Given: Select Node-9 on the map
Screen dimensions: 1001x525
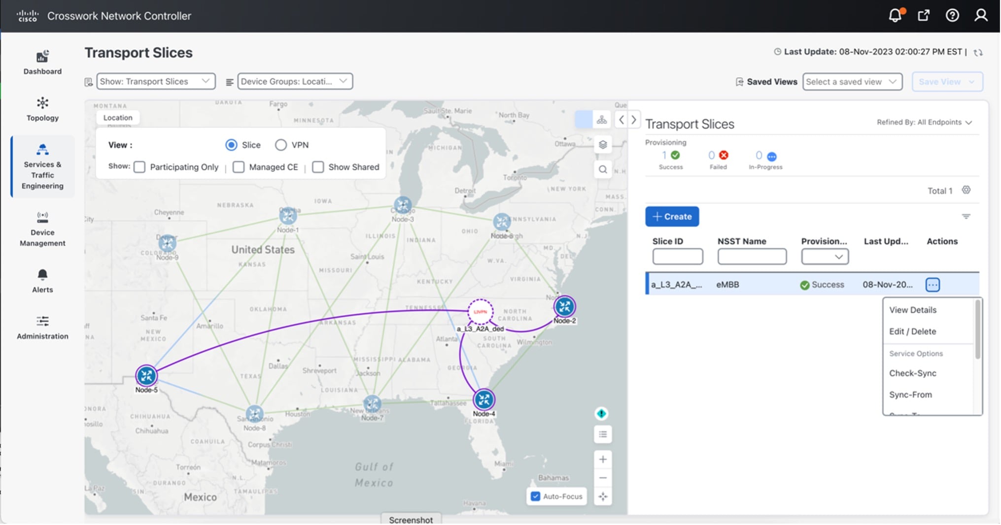Looking at the screenshot, I should tap(167, 243).
